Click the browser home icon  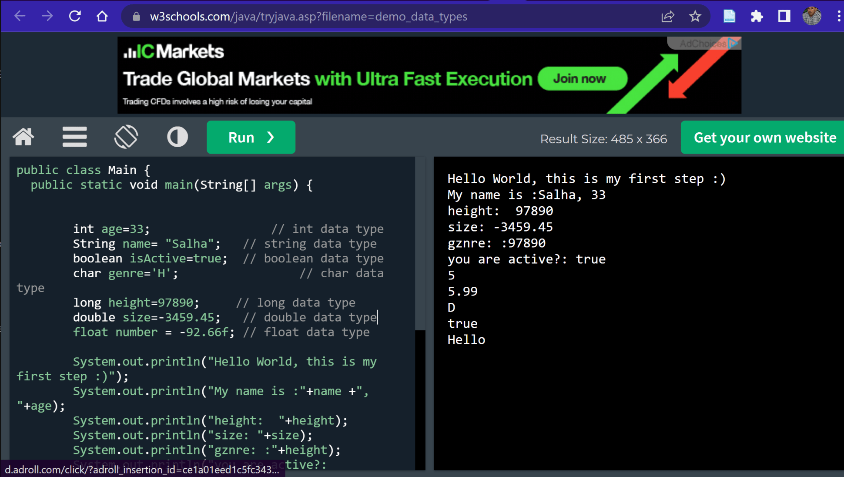[x=102, y=16]
